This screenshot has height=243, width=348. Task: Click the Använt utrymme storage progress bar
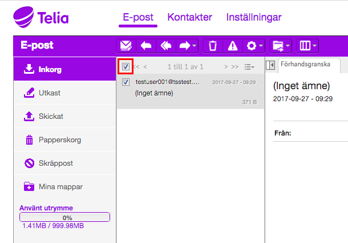point(64,217)
